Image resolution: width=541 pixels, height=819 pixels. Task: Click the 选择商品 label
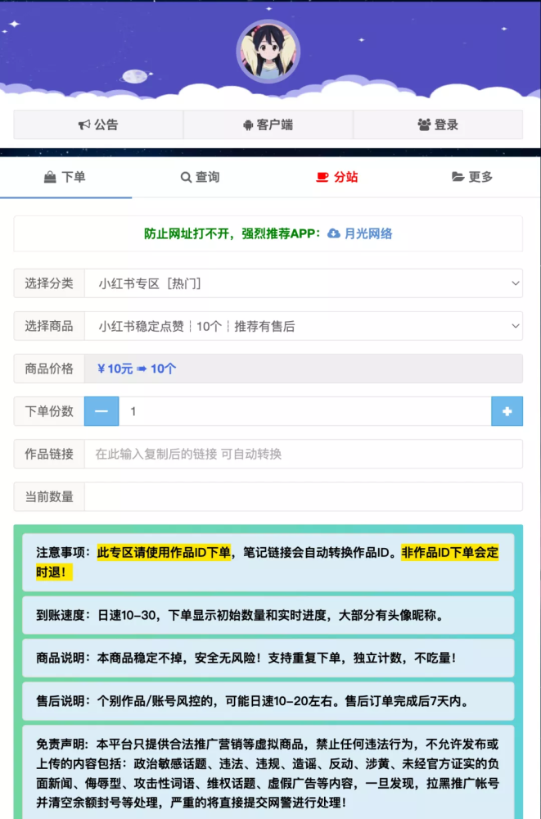click(x=49, y=326)
